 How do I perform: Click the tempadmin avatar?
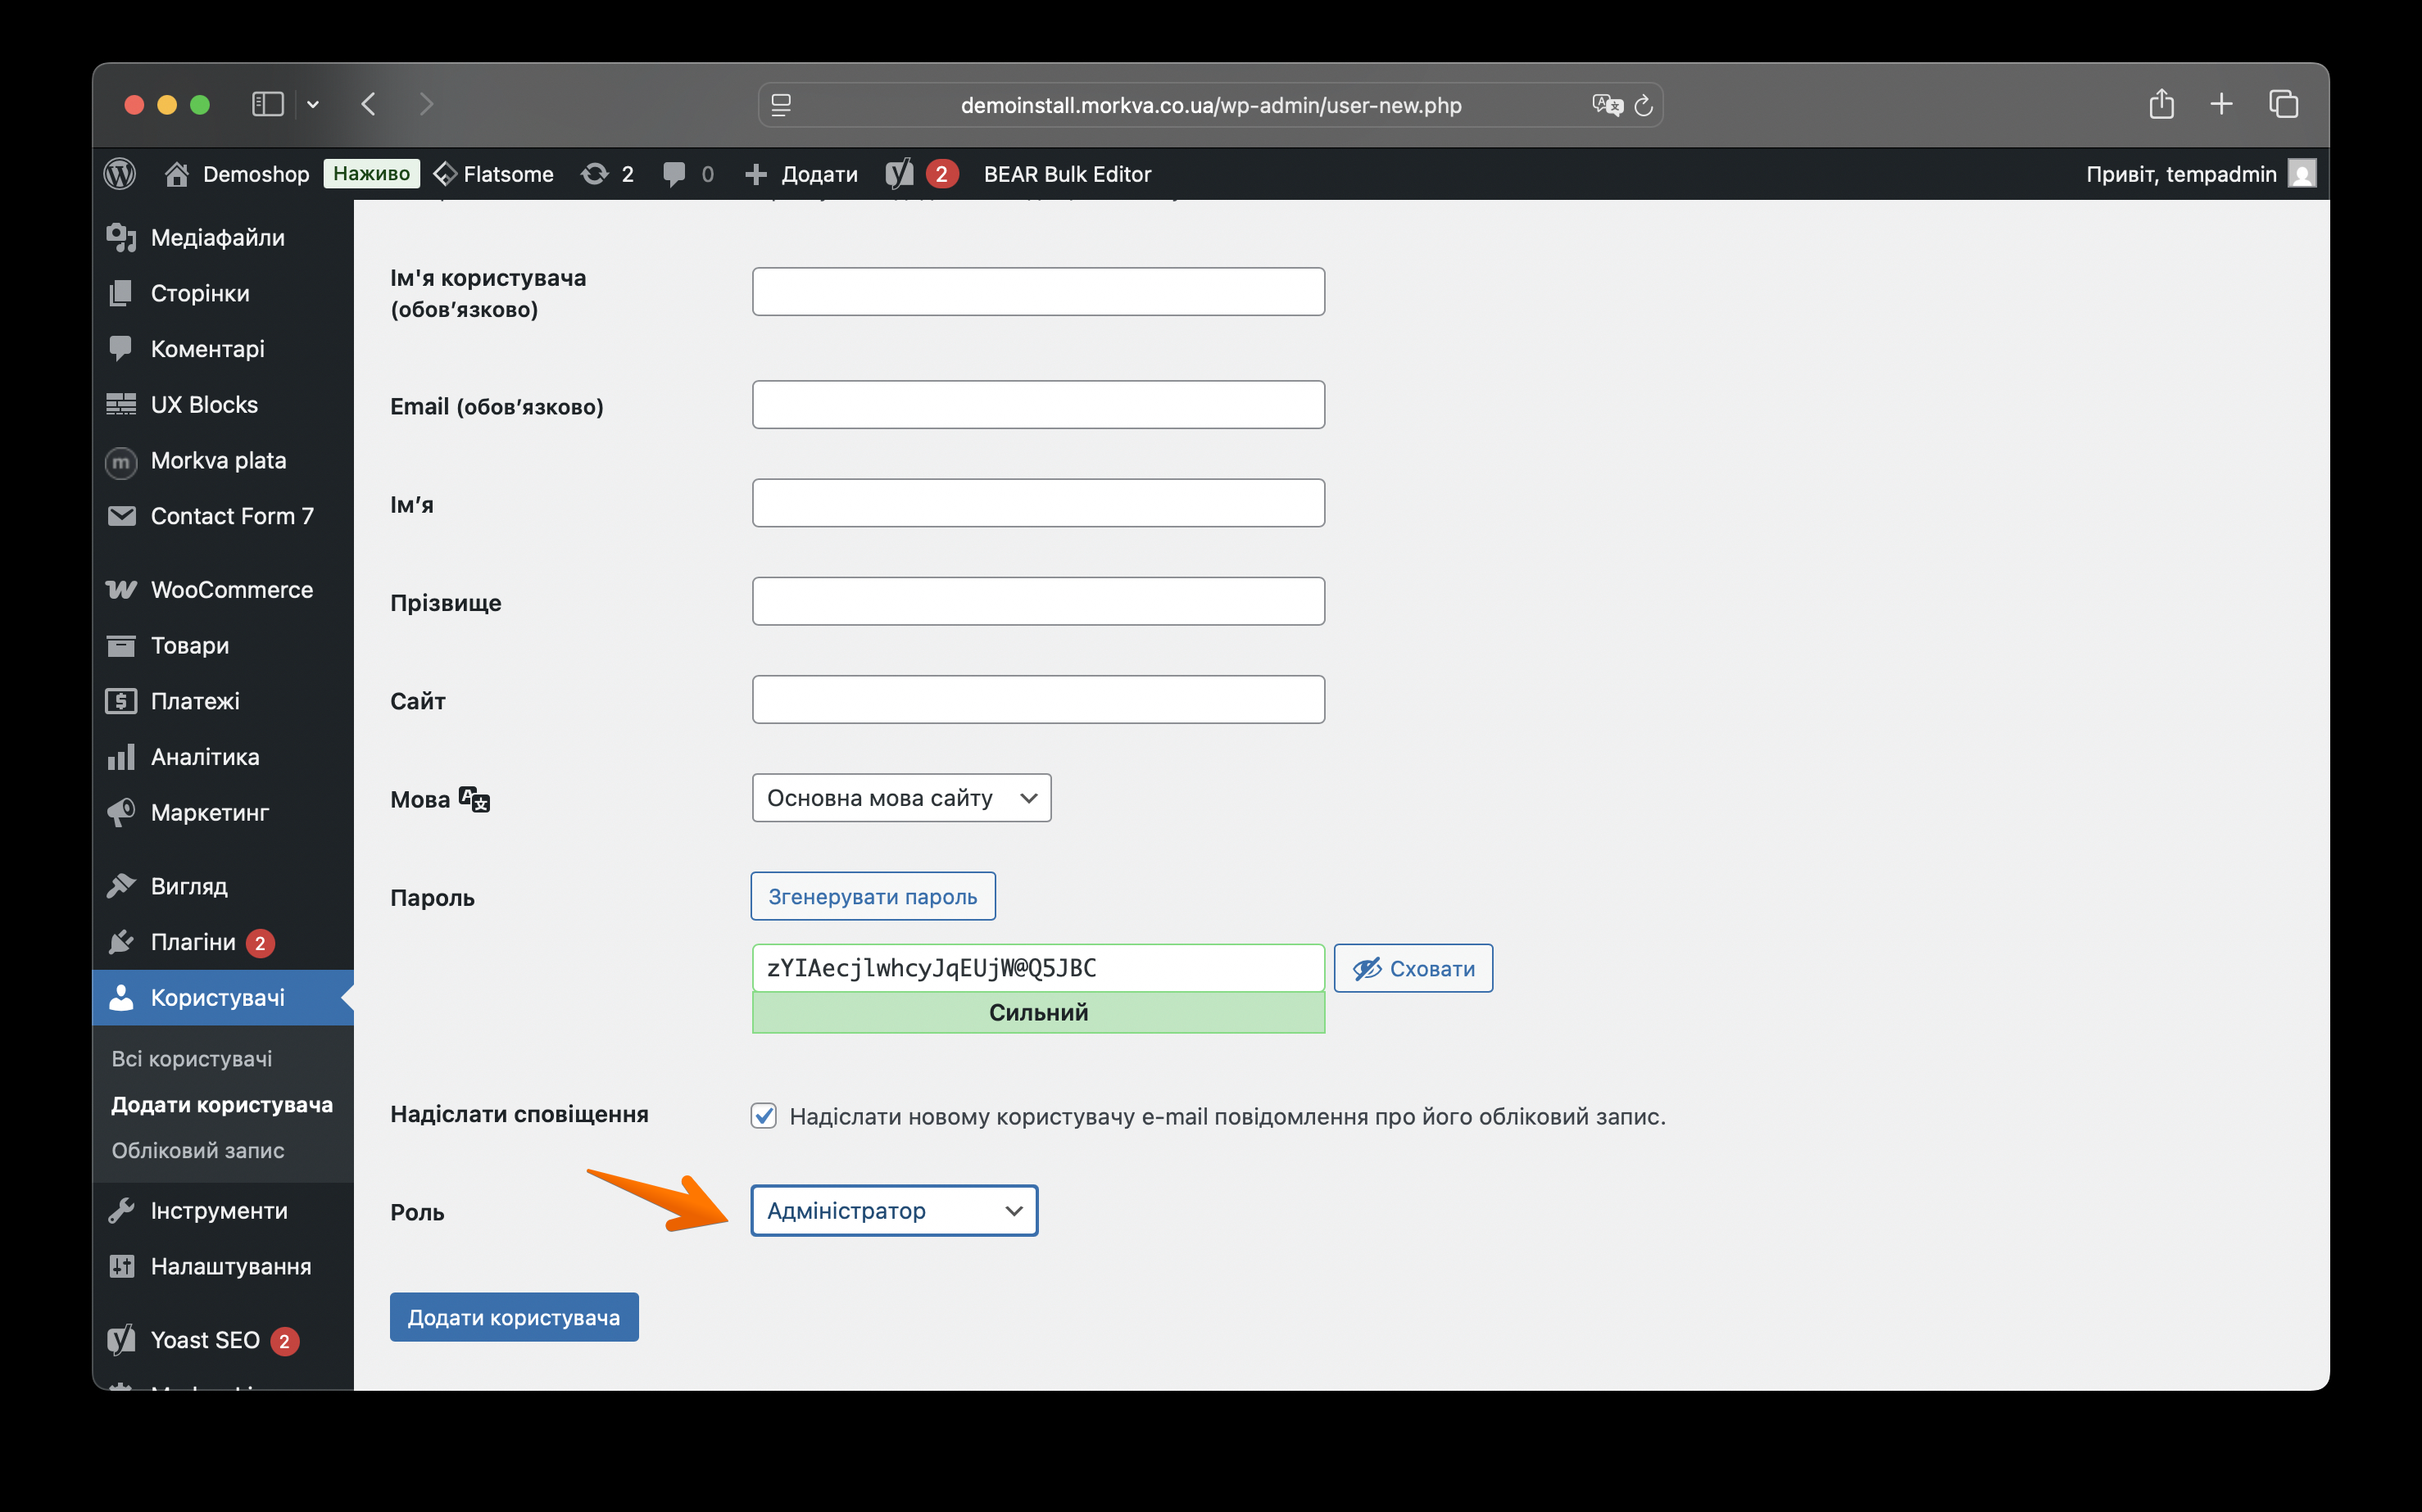pyautogui.click(x=2302, y=174)
